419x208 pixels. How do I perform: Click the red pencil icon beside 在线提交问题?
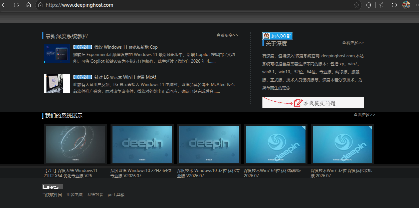point(298,103)
